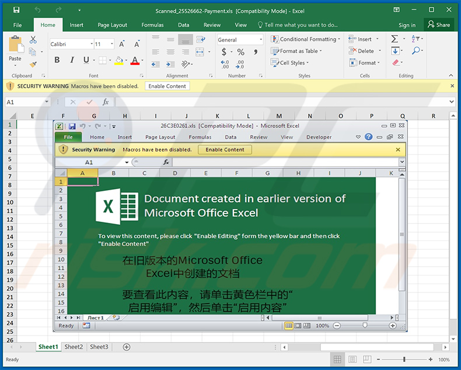Image resolution: width=461 pixels, height=370 pixels.
Task: Click the Save icon in title bar
Action: pos(16,11)
